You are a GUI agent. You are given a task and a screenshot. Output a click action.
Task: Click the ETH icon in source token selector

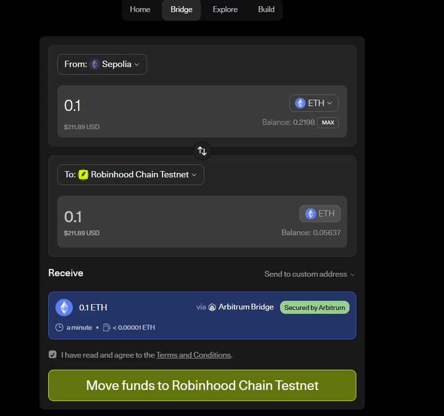click(300, 103)
